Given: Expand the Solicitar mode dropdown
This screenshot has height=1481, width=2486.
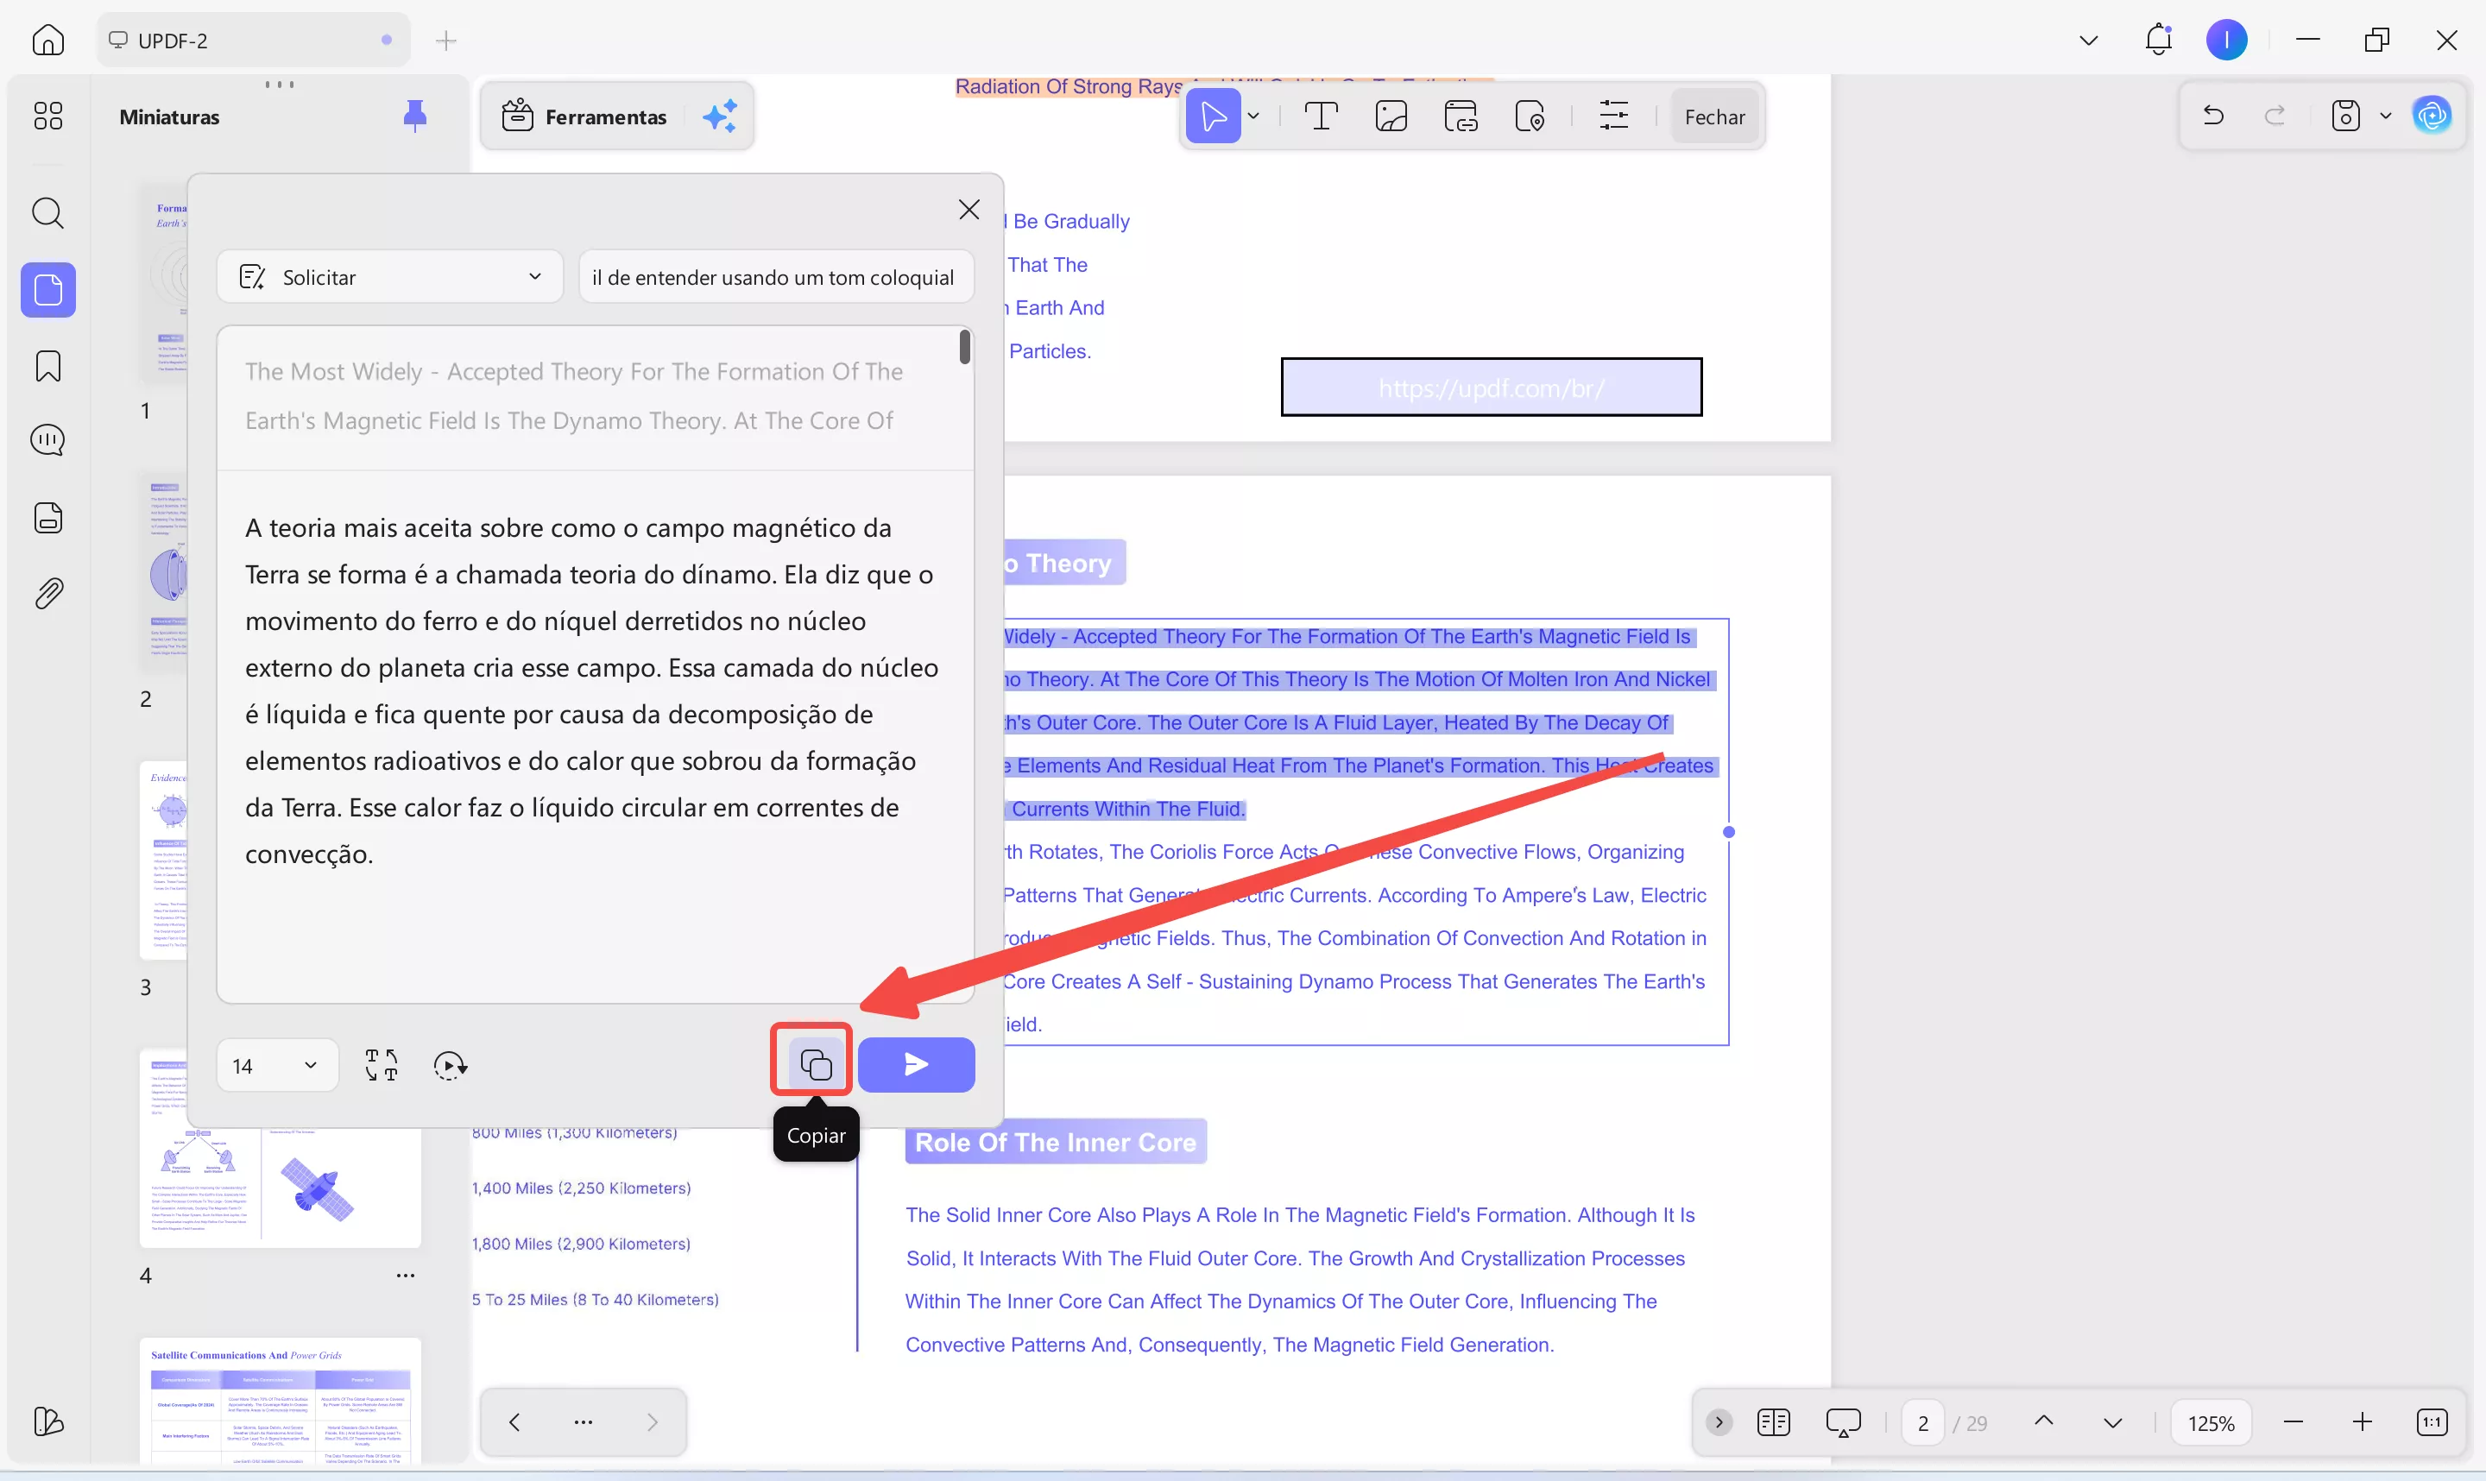Looking at the screenshot, I should pyautogui.click(x=390, y=277).
